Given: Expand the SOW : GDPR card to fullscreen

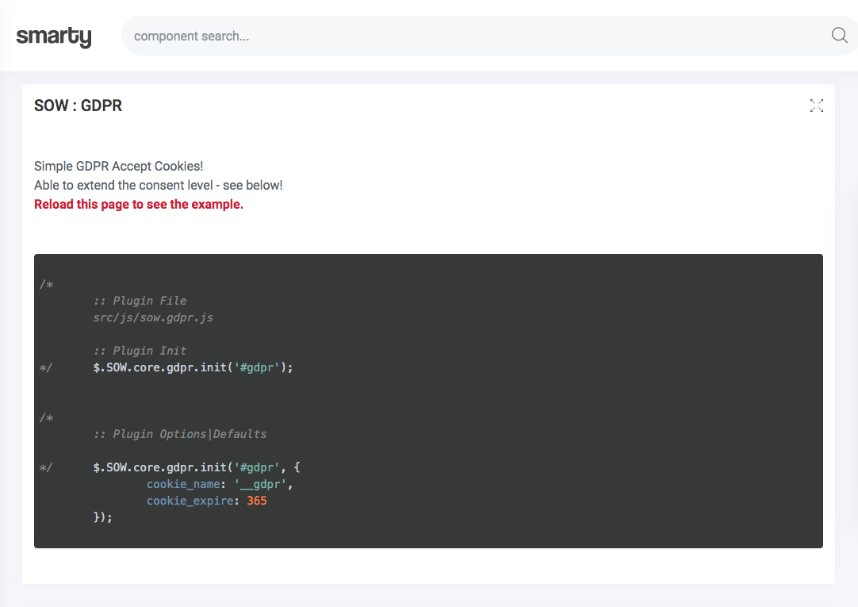Looking at the screenshot, I should (816, 106).
